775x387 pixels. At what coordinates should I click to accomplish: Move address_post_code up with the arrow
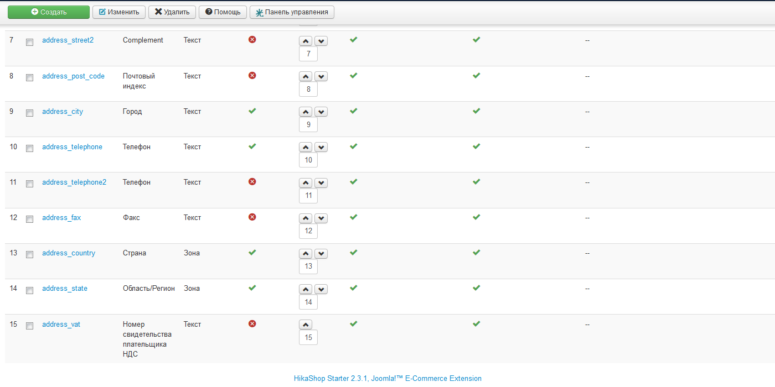[x=306, y=76]
